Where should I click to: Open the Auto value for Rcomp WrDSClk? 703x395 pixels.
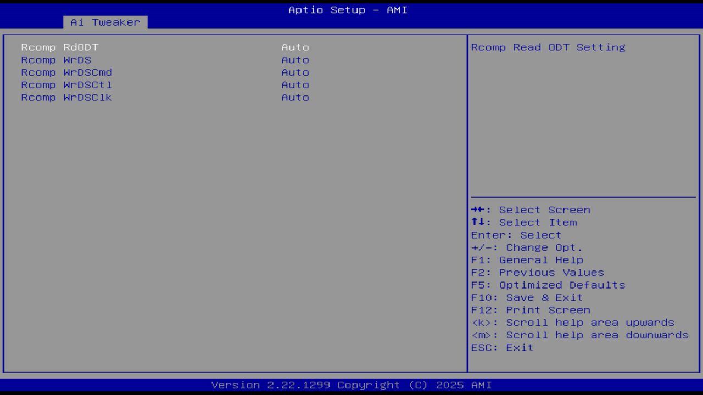point(295,98)
